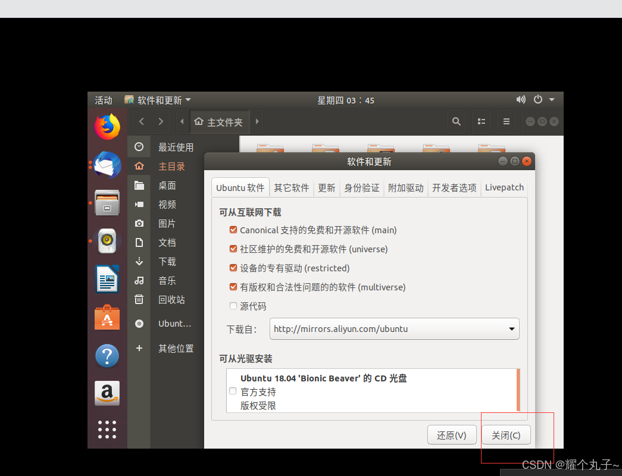Select the camera icon beside 图片
Screen dimensions: 622x476
coord(139,223)
